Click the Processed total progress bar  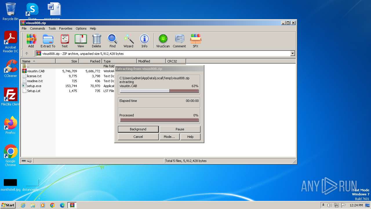159,120
